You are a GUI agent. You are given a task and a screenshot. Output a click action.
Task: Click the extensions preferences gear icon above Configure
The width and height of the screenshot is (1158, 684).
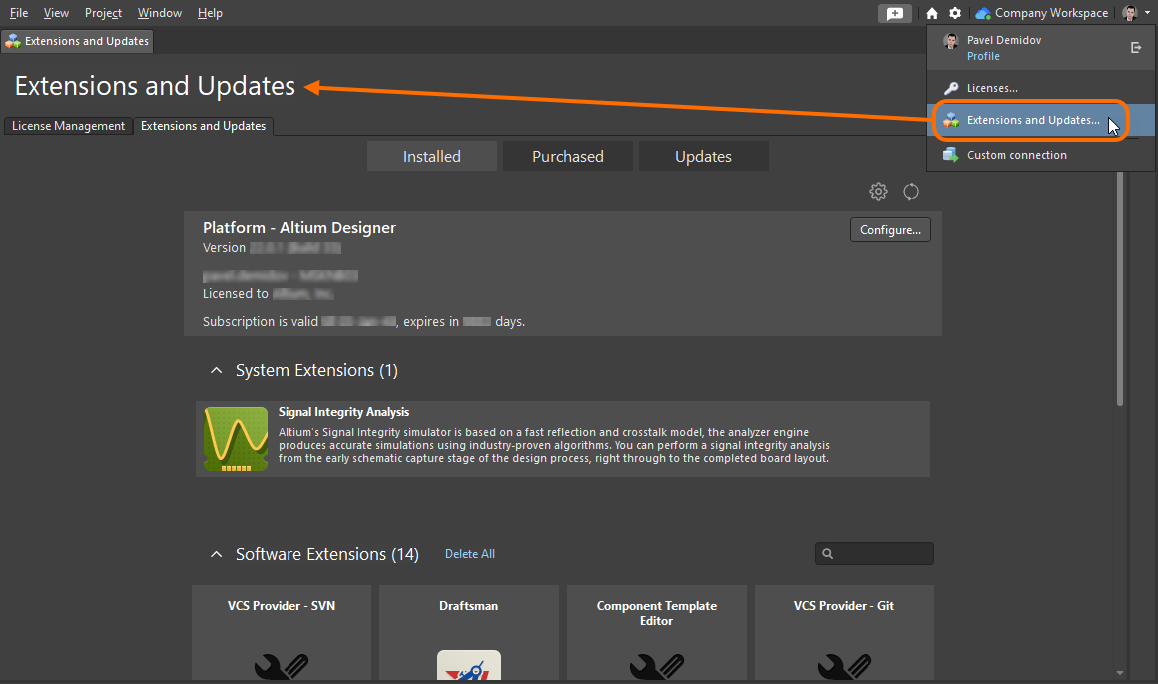878,191
